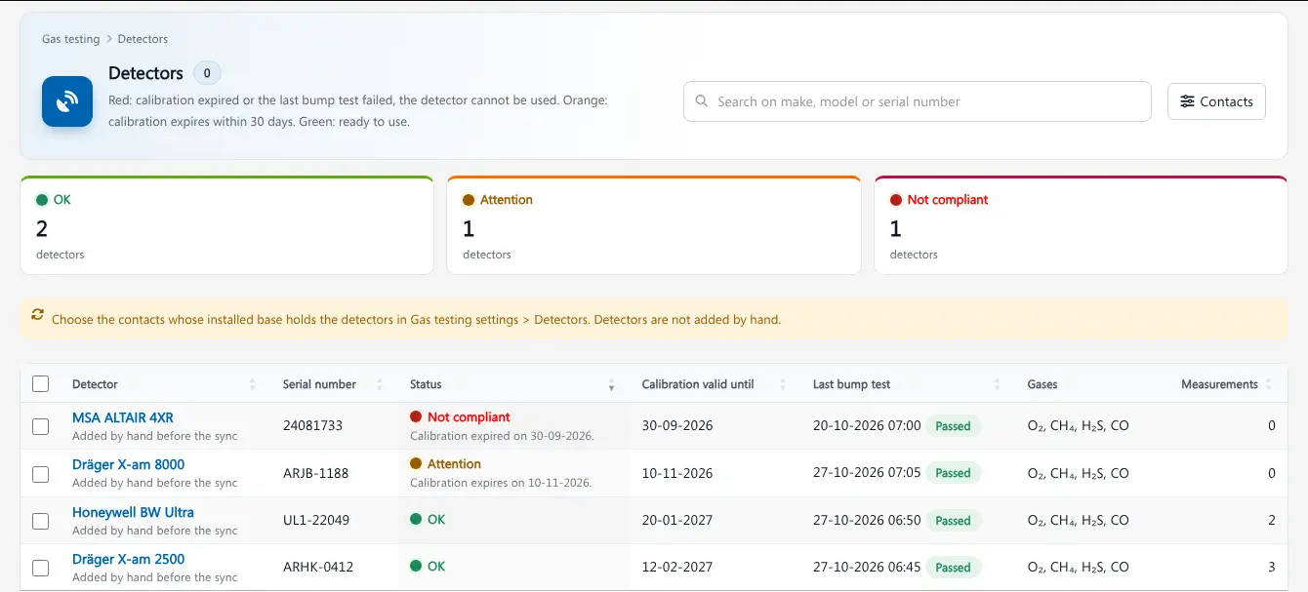Viewport: 1308px width, 592px height.
Task: Click measurements value 2 for Honeywell BW Ultra
Action: click(x=1272, y=520)
